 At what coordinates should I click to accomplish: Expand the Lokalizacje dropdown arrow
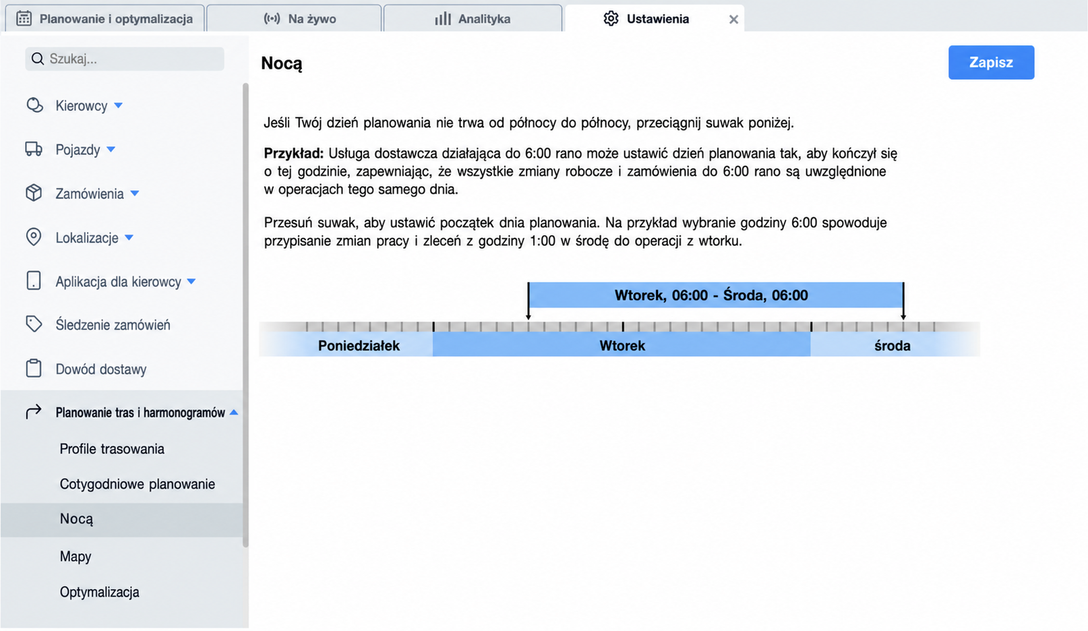[129, 237]
